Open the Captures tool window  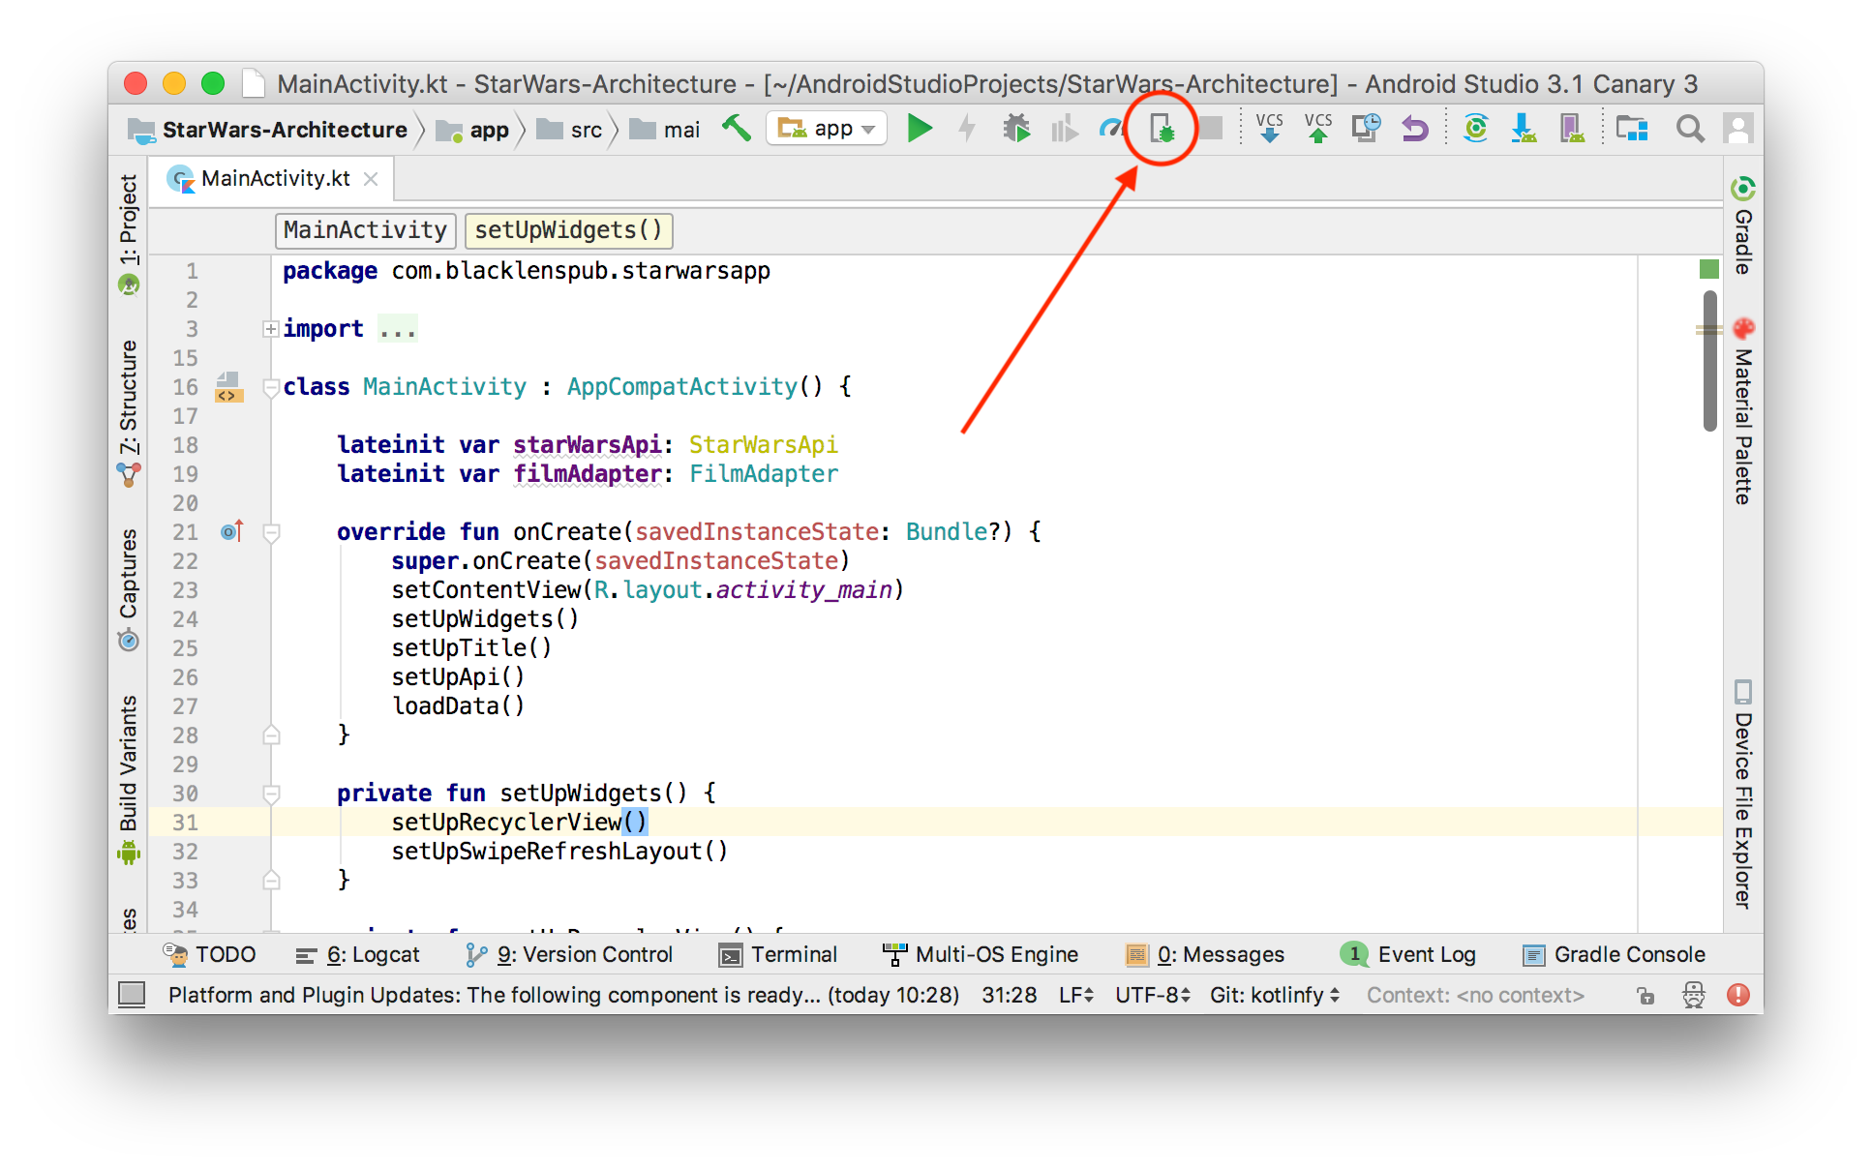click(x=129, y=588)
